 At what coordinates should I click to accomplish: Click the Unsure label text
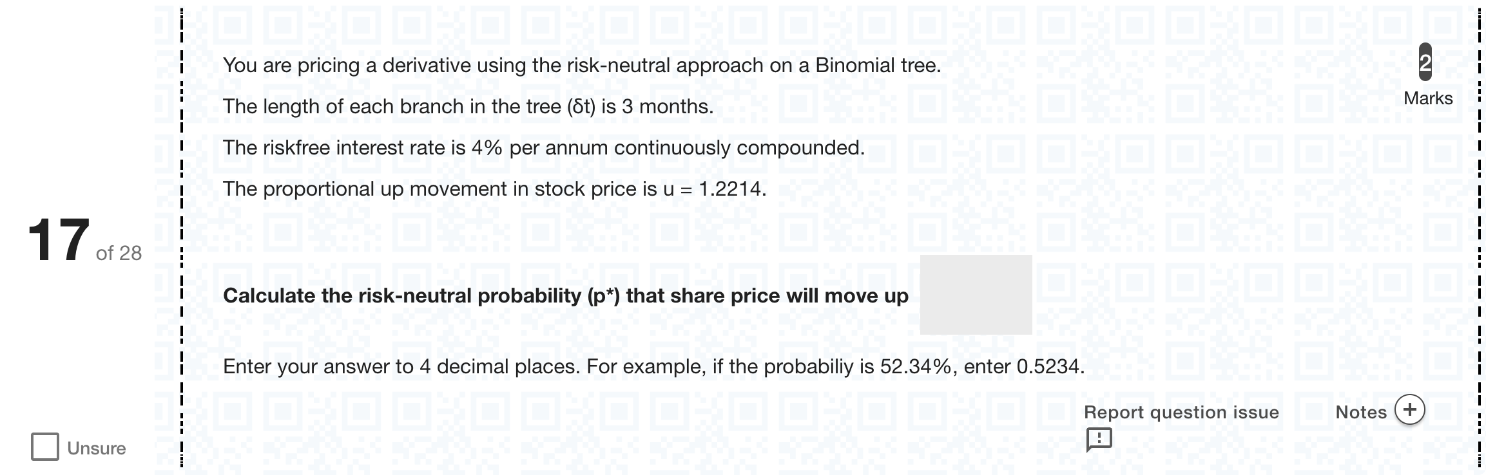pyautogui.click(x=97, y=448)
